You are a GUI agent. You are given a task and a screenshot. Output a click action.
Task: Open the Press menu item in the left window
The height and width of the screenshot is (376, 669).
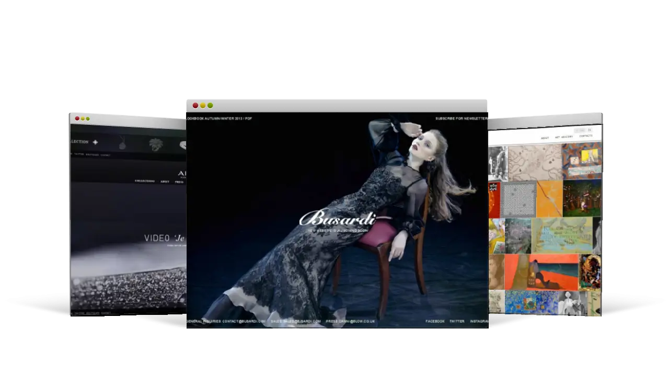179,182
